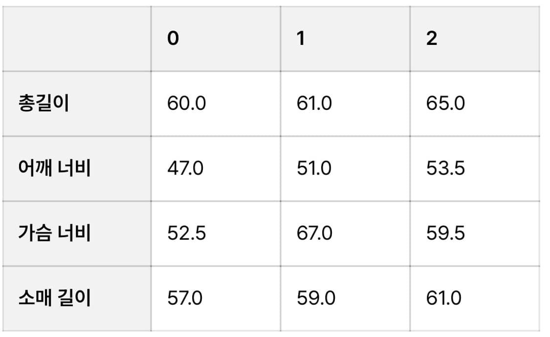This screenshot has width=550, height=337.
Task: Click 가슴 너비 value 52.5
Action: point(187,233)
